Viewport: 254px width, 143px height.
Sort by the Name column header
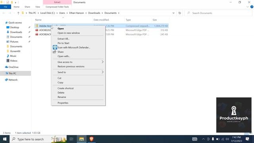pos(38,20)
